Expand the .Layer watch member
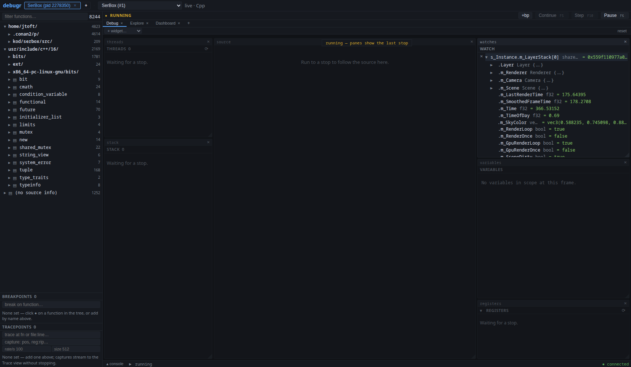Image resolution: width=631 pixels, height=367 pixels. coord(491,65)
